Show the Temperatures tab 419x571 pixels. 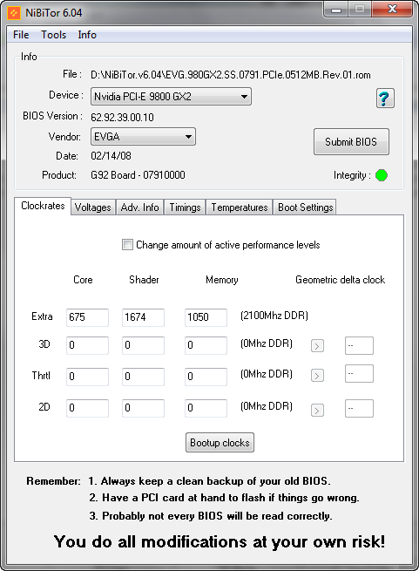coord(240,207)
